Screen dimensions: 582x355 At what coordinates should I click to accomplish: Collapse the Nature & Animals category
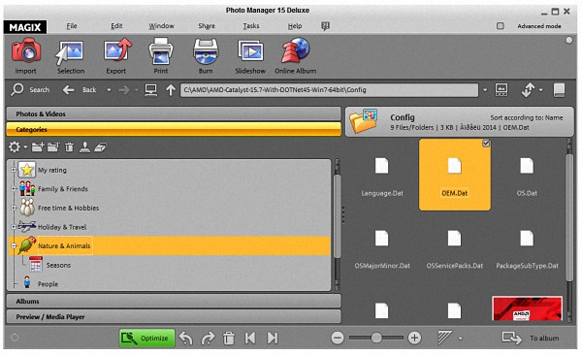point(14,245)
